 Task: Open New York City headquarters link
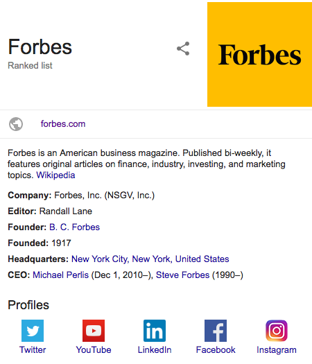pyautogui.click(x=101, y=259)
